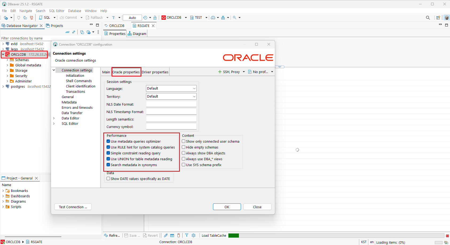Click the red stop square beside progress bar
The image size is (450, 245).
point(447,236)
